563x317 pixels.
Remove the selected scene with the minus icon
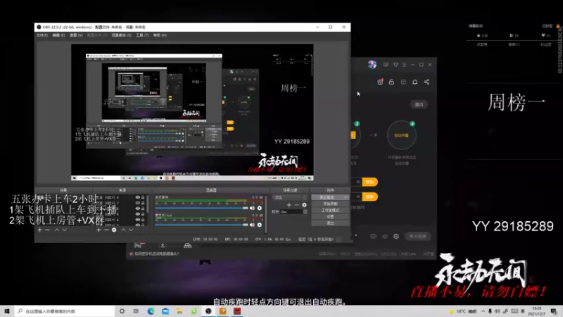tap(47, 230)
